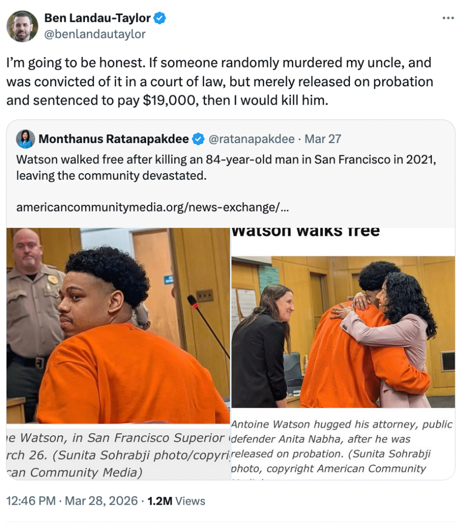466x523 pixels.
Task: Click Monthanus Ratanapakdee's small avatar
Action: tap(26, 139)
